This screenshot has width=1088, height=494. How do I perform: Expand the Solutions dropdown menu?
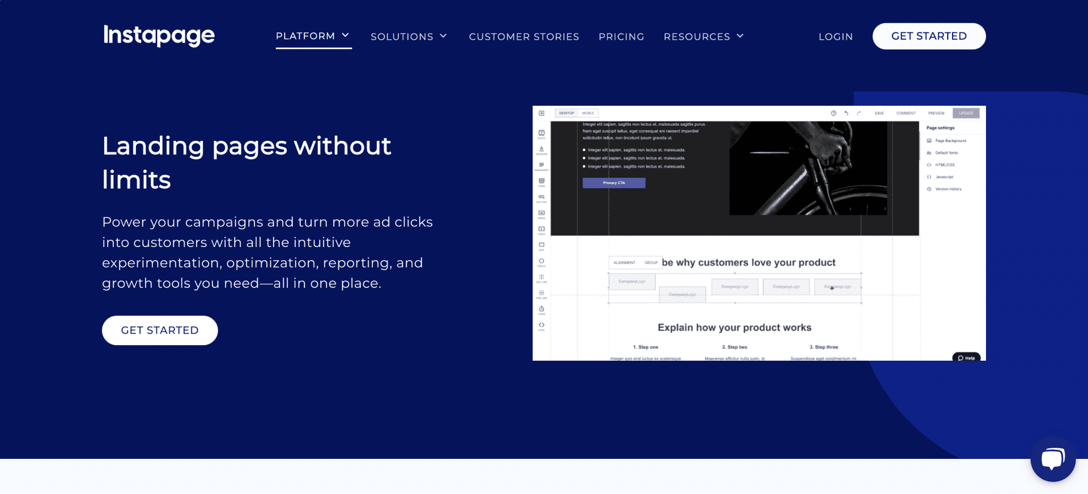pos(409,37)
